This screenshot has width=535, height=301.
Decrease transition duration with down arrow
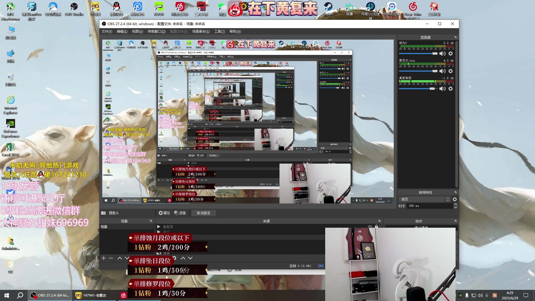(456, 207)
